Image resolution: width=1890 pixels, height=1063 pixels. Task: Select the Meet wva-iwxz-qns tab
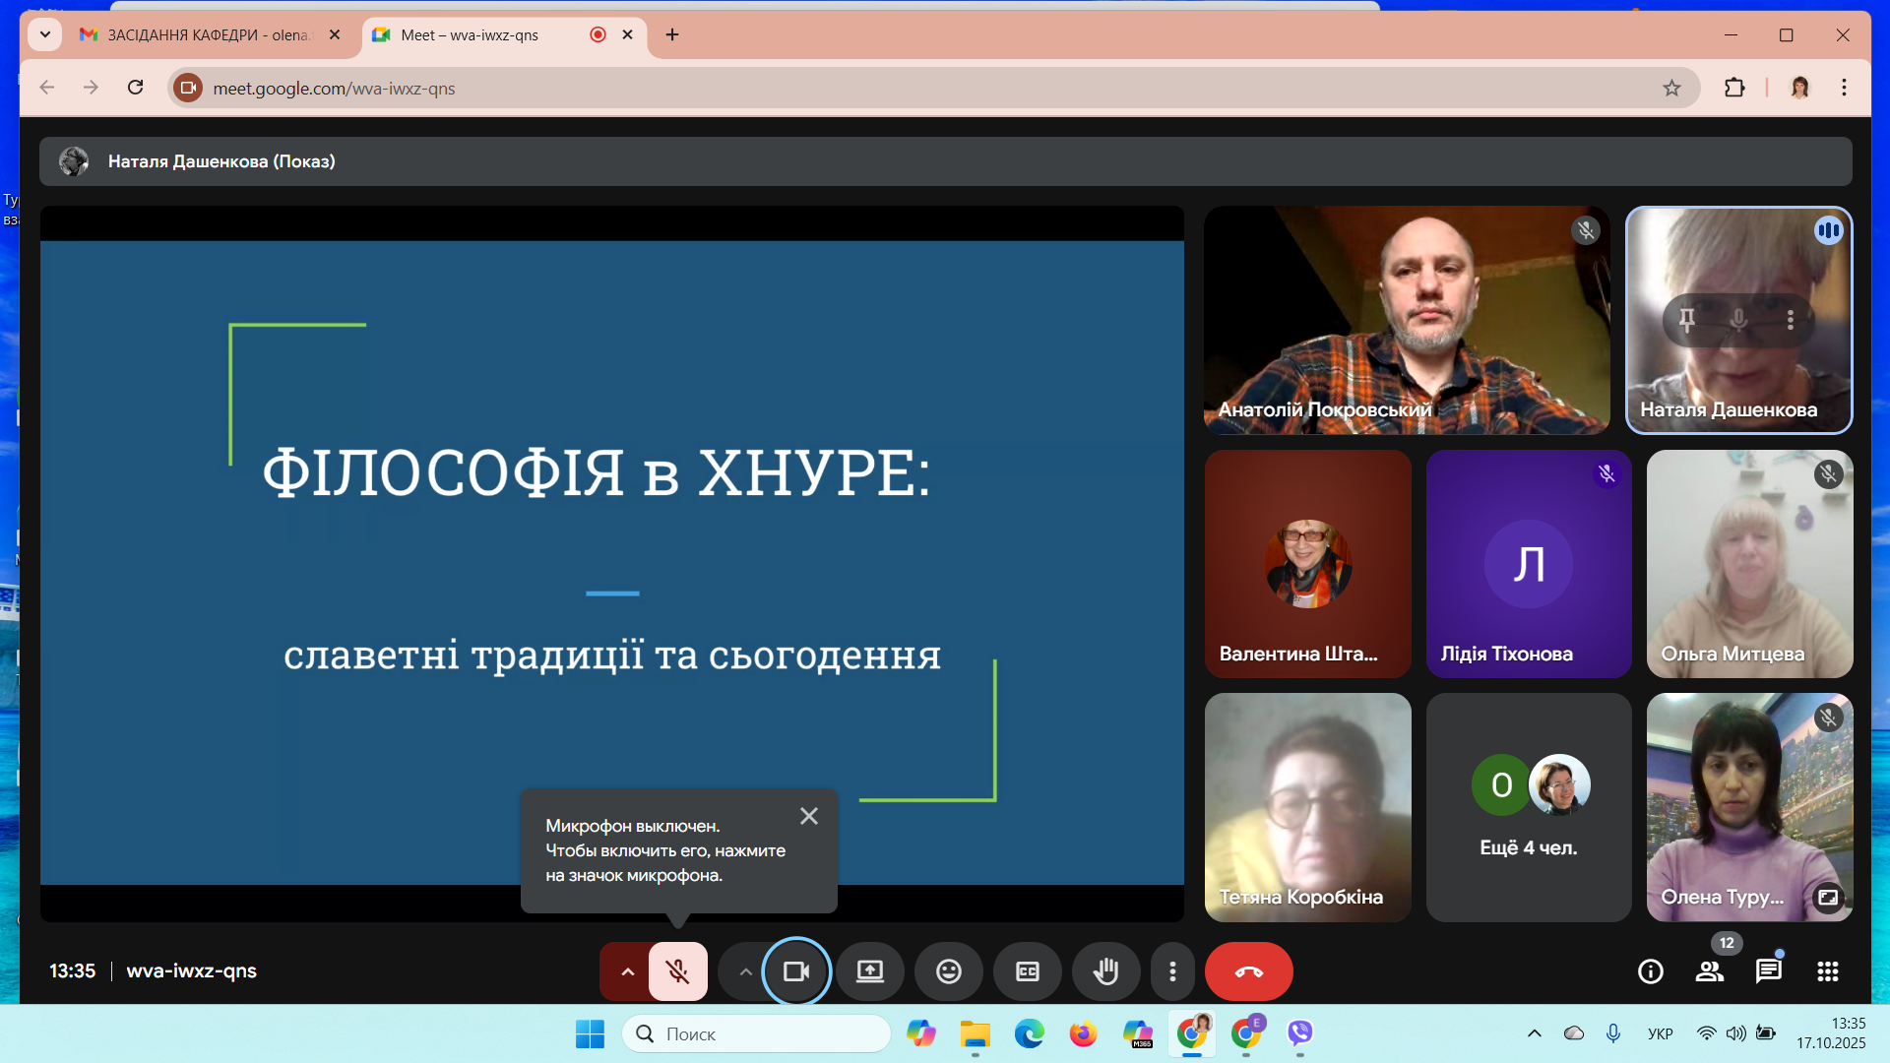(x=470, y=34)
